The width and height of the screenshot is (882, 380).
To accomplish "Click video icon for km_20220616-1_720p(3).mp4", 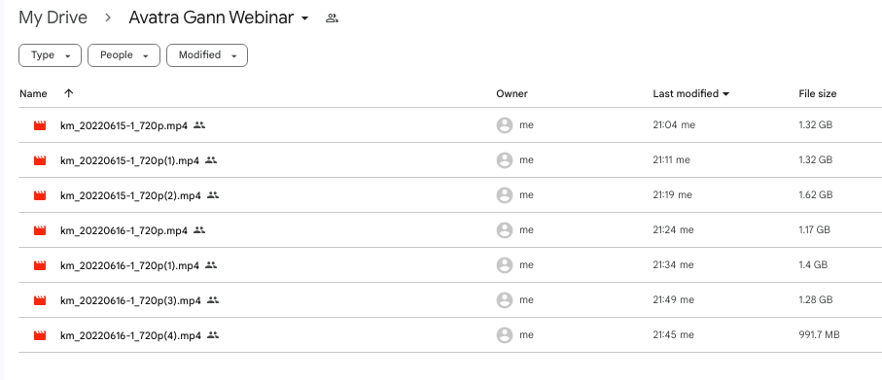I will click(39, 300).
